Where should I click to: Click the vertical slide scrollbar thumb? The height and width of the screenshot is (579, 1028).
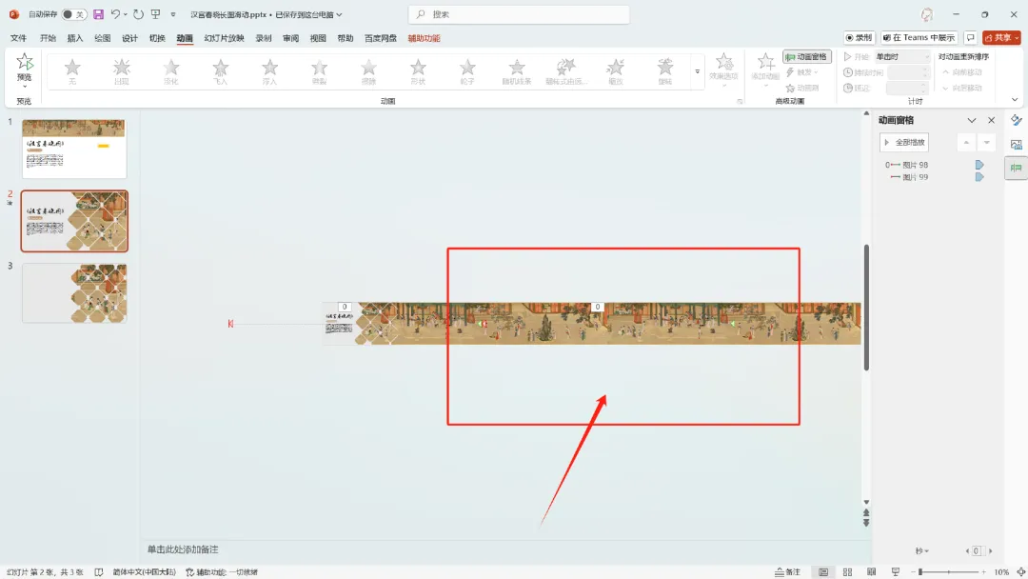[x=866, y=308]
